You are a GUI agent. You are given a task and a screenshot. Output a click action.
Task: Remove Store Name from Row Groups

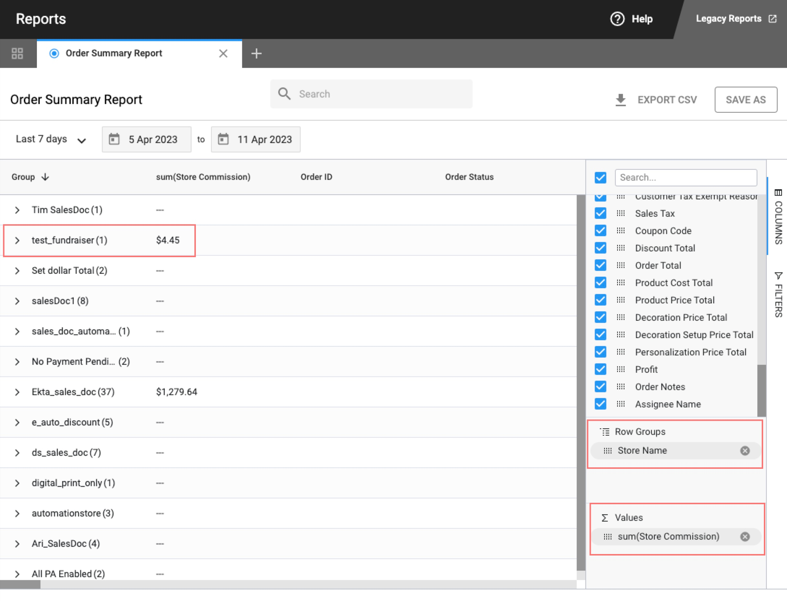tap(745, 450)
